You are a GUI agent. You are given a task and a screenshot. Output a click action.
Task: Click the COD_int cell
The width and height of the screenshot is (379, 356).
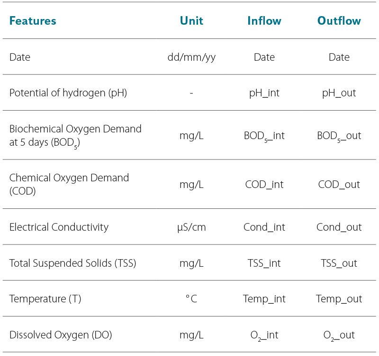point(264,185)
